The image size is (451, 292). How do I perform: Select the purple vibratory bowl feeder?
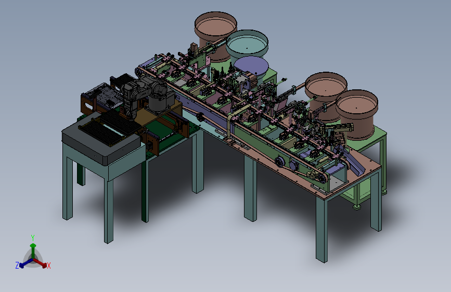pyautogui.click(x=252, y=67)
